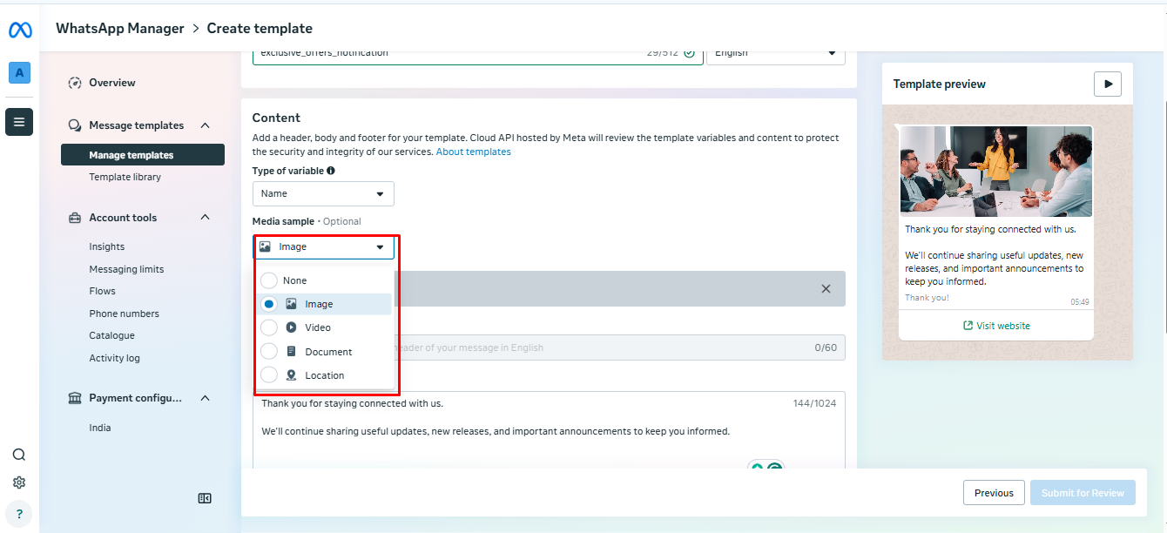Select the Location radio option
Screen dimensions: 1167x533
(269, 375)
